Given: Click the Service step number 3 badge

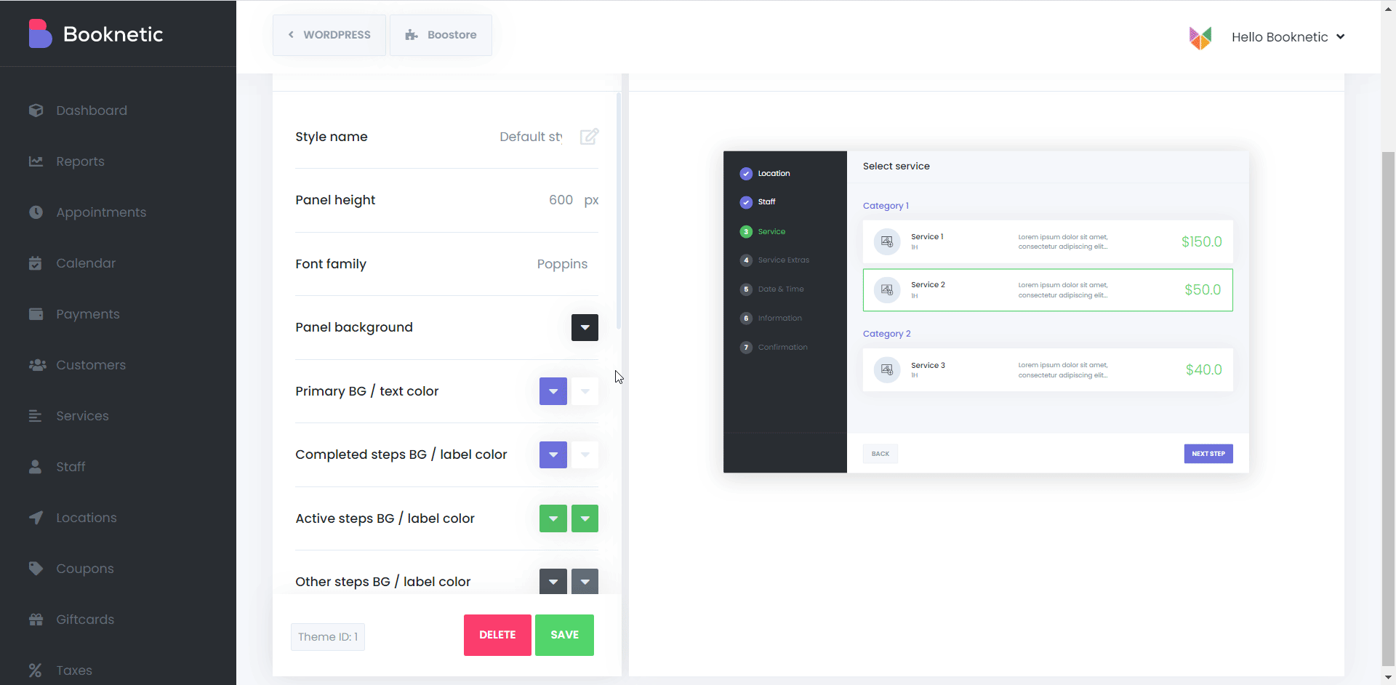Looking at the screenshot, I should [x=746, y=232].
